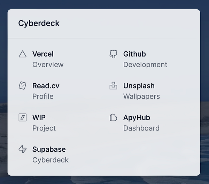Open the WIP link
The image size is (209, 184).
click(39, 117)
